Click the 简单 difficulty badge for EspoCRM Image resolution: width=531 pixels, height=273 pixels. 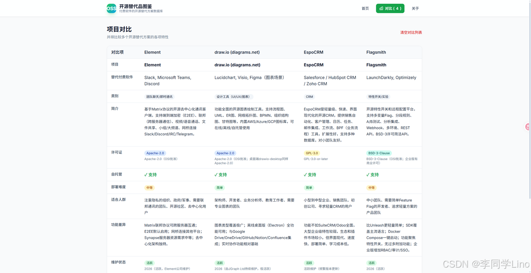pyautogui.click(x=309, y=188)
